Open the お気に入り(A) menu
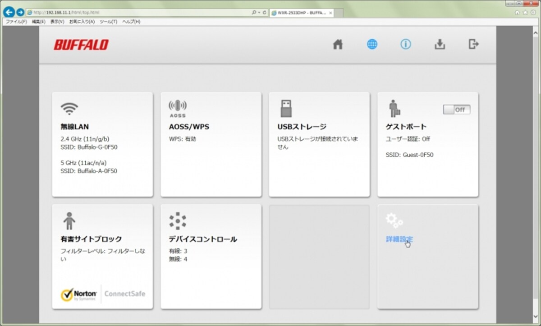The image size is (541, 326). 82,22
